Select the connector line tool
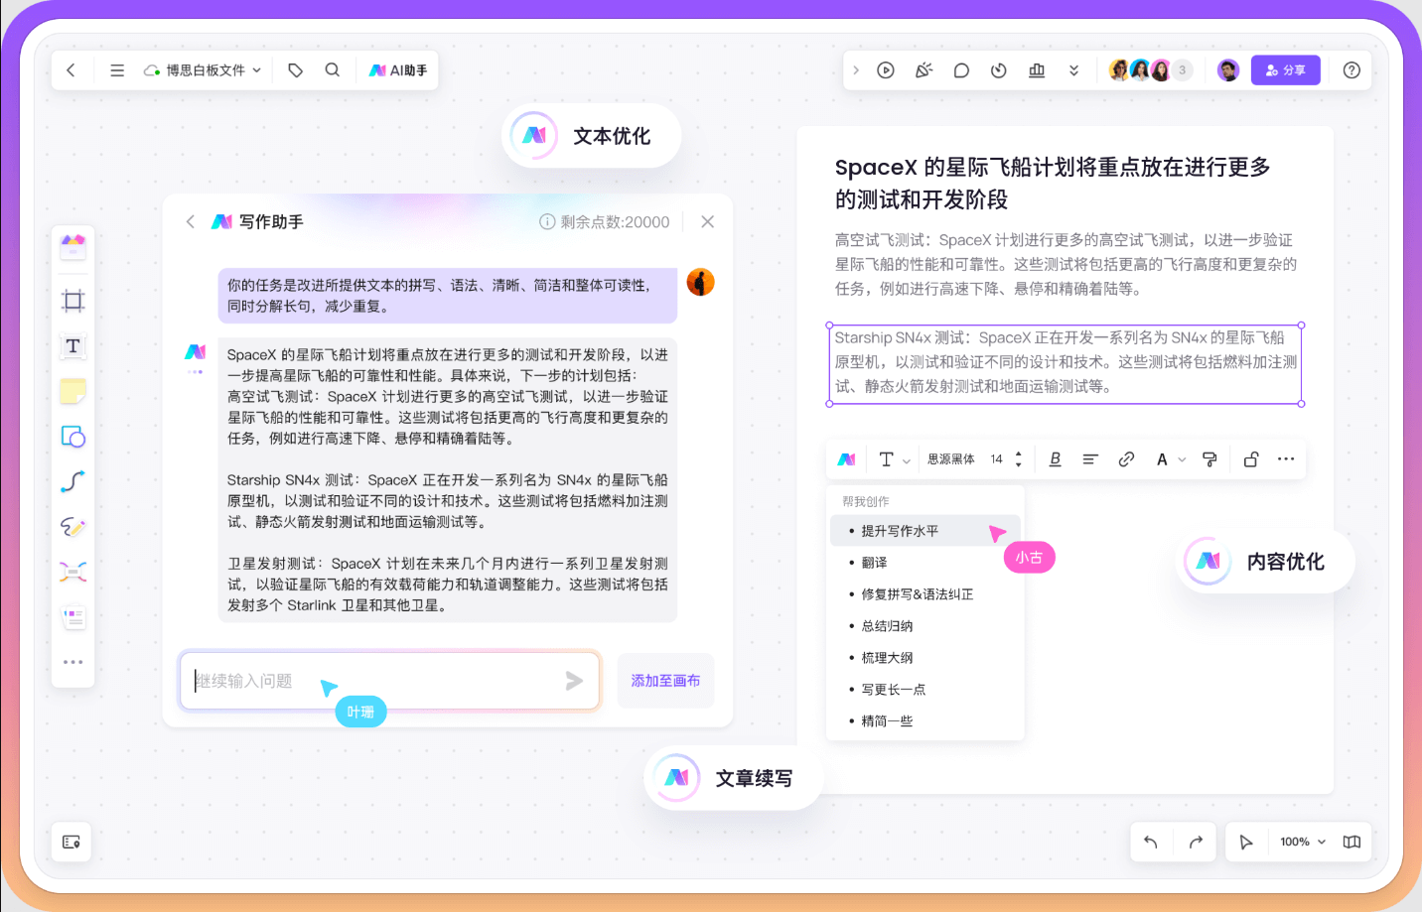This screenshot has height=912, width=1422. (73, 481)
